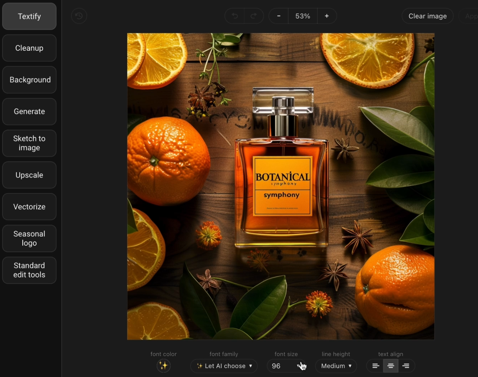Zoom out with the minus button

(279, 16)
